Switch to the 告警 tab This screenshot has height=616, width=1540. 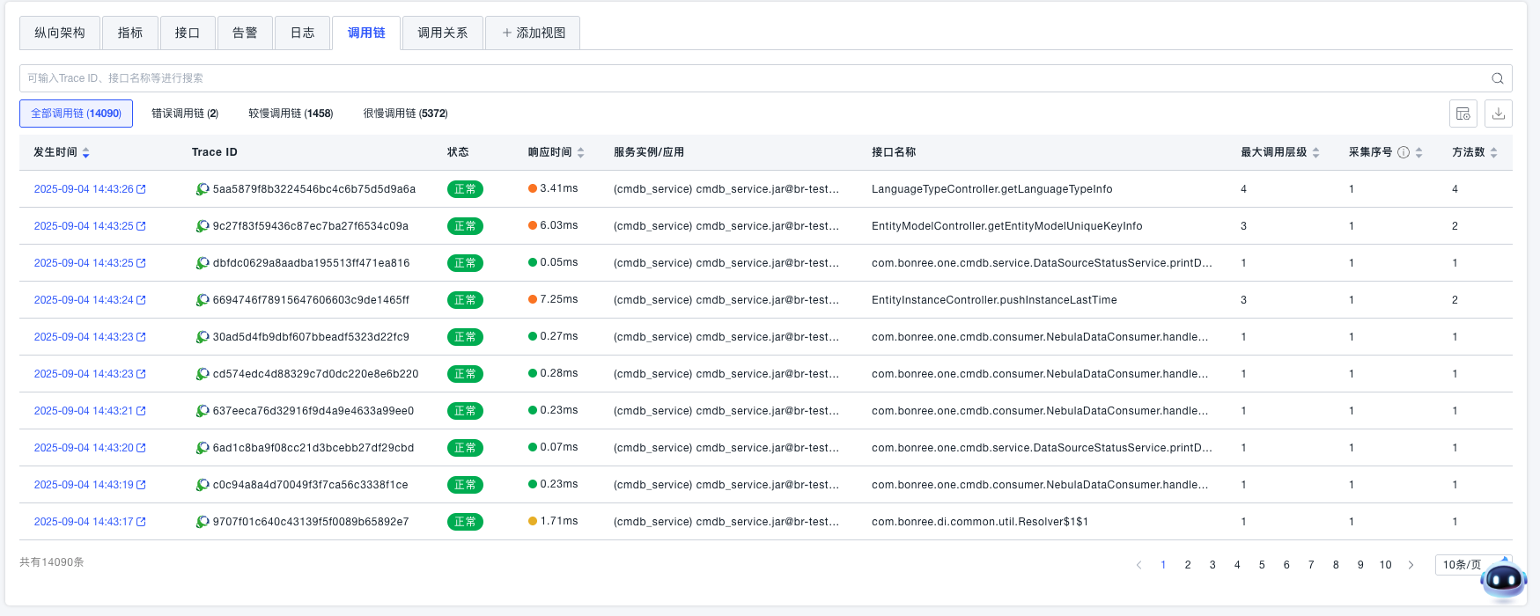pyautogui.click(x=245, y=33)
